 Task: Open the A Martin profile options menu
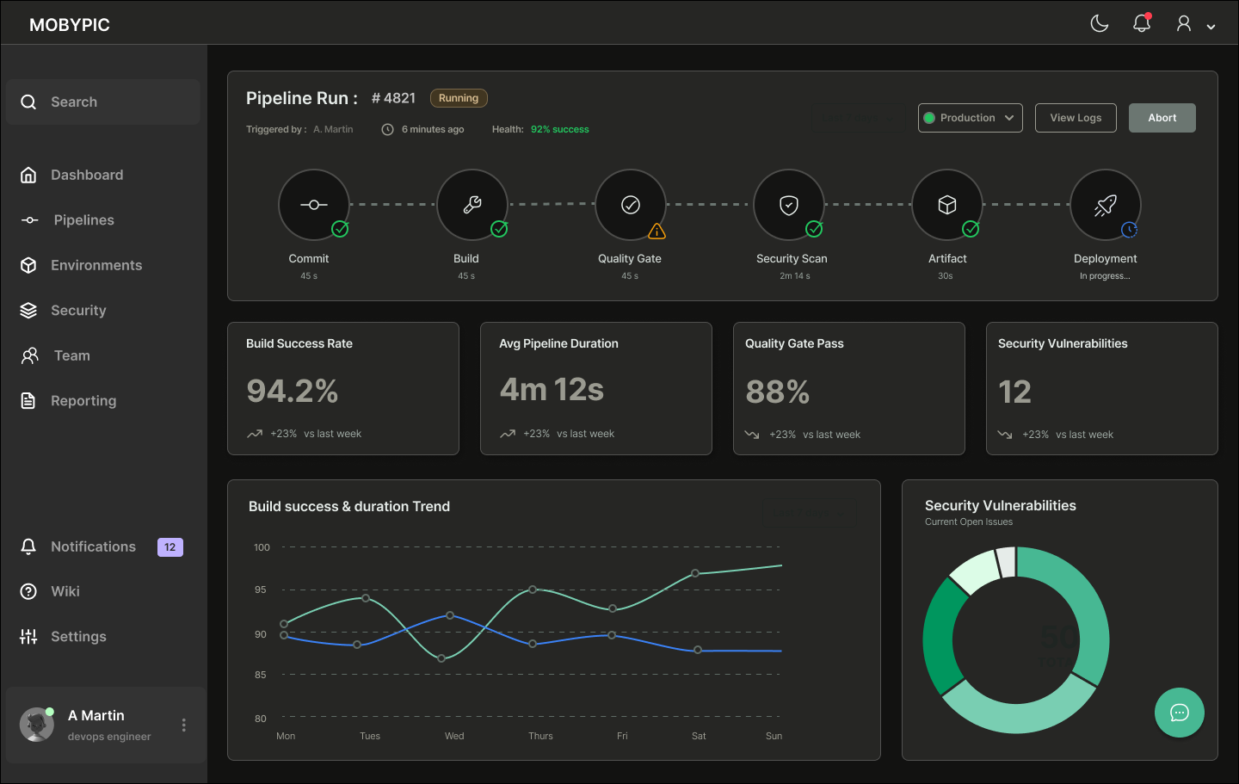click(x=183, y=725)
